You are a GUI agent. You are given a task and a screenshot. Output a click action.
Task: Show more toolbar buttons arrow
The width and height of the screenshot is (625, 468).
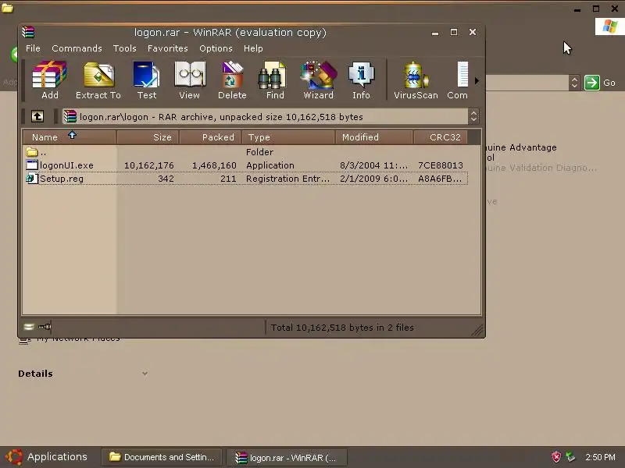(477, 81)
